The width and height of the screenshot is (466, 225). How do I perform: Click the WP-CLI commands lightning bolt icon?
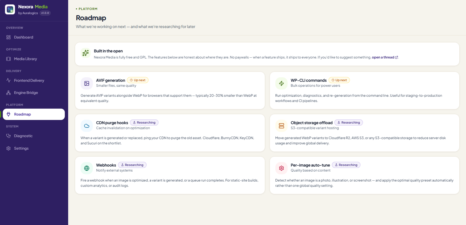point(281,83)
